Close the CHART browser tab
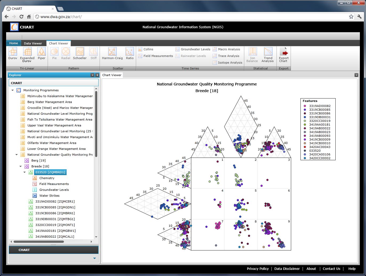This screenshot has height=276, width=366. click(x=52, y=9)
